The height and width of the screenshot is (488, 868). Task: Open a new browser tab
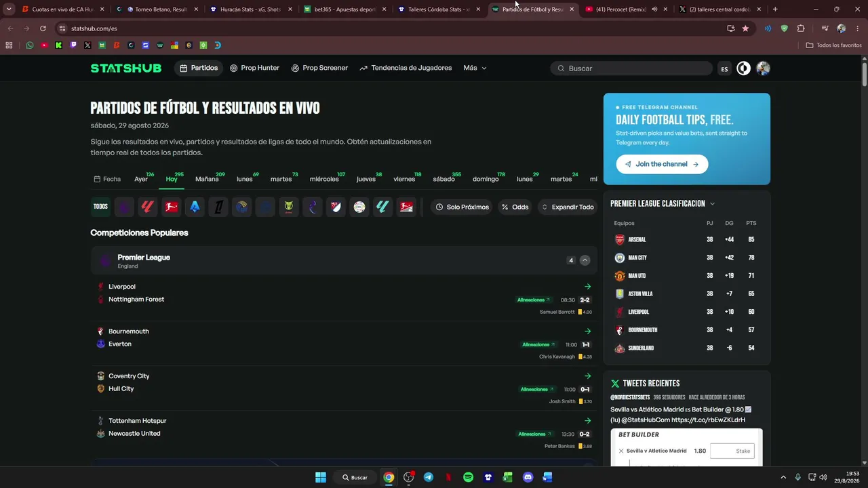(775, 9)
